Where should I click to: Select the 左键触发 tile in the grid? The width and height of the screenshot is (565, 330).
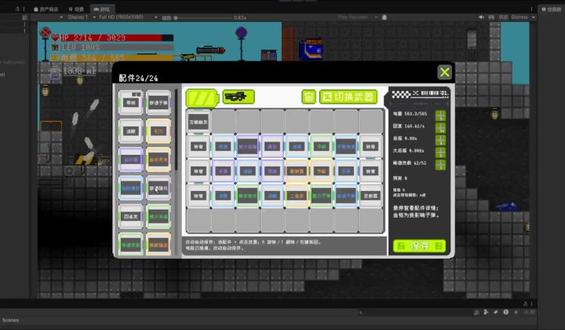[x=199, y=122]
